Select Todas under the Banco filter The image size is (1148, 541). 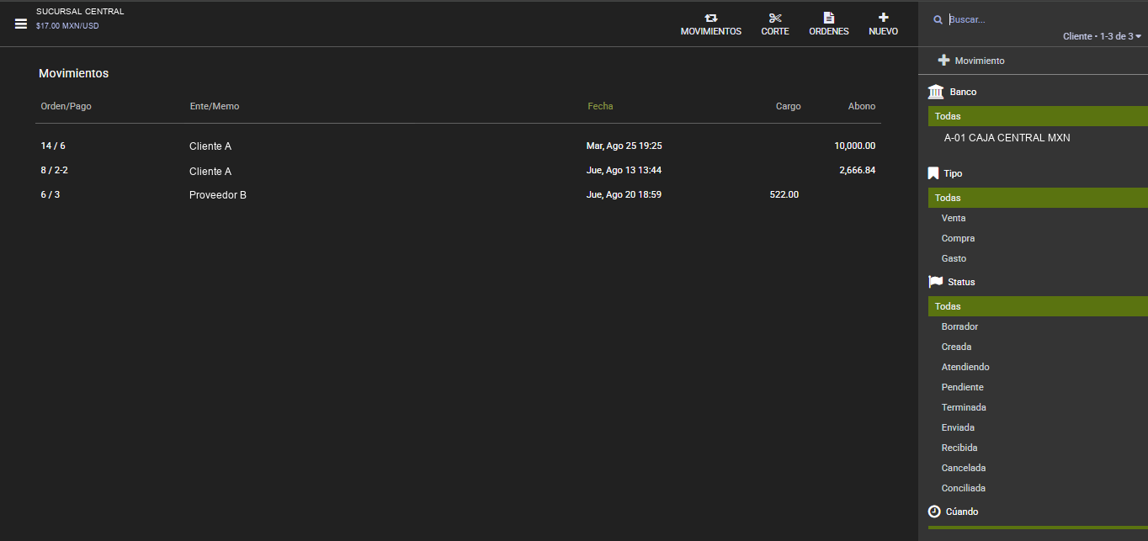(x=1038, y=116)
